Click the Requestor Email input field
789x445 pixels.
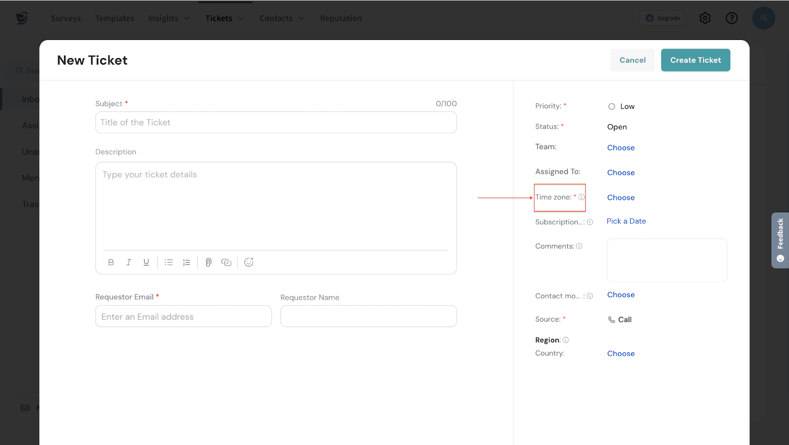point(183,317)
